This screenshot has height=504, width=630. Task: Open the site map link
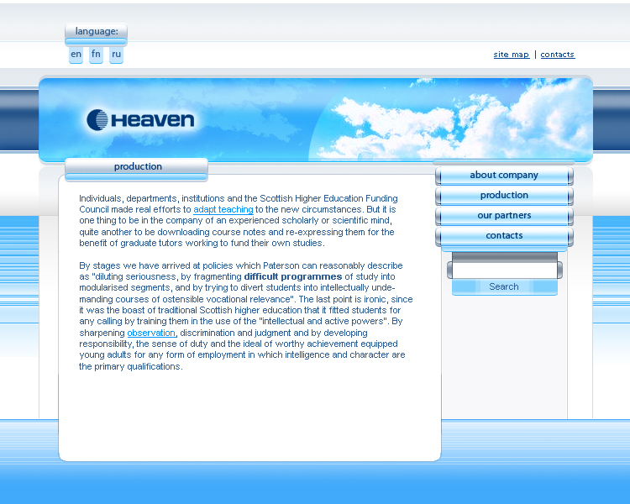(x=511, y=55)
